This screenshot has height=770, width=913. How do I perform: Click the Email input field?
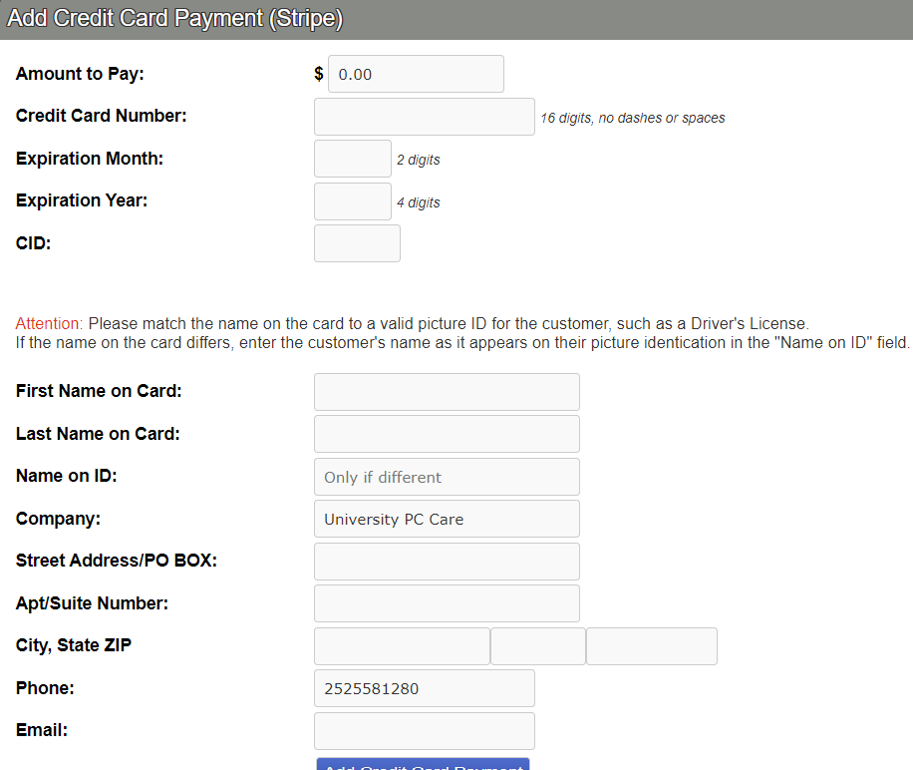click(424, 731)
